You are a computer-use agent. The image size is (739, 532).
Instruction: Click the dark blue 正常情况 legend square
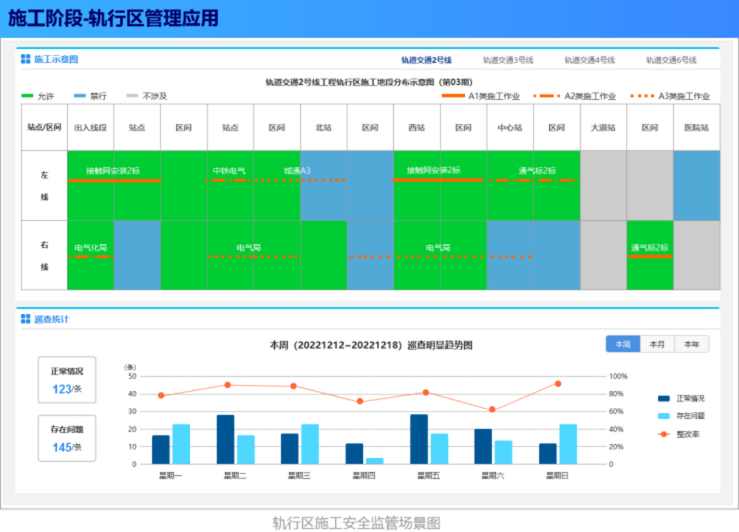coord(663,398)
